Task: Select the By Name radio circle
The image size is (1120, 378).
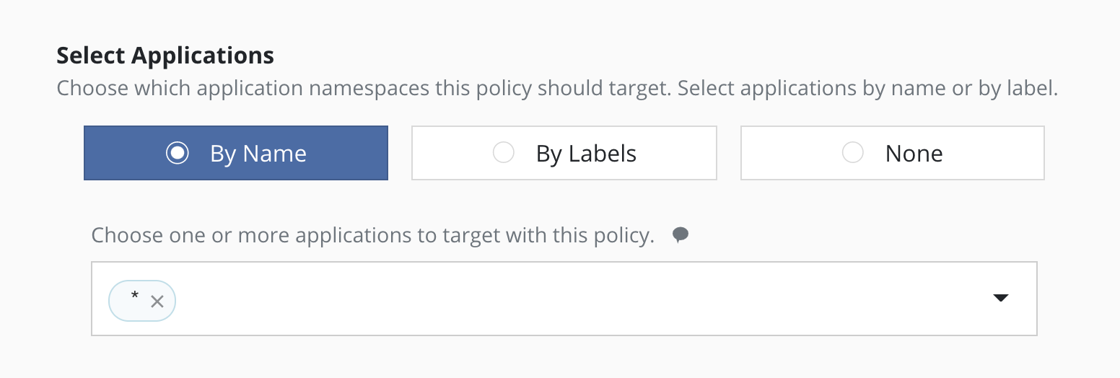Action: pyautogui.click(x=177, y=153)
